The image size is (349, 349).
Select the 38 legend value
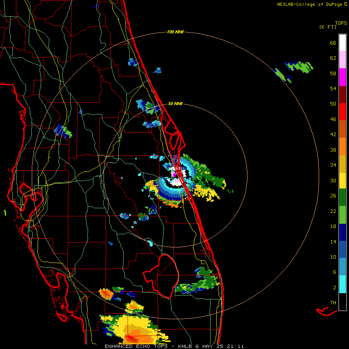pos(333,150)
